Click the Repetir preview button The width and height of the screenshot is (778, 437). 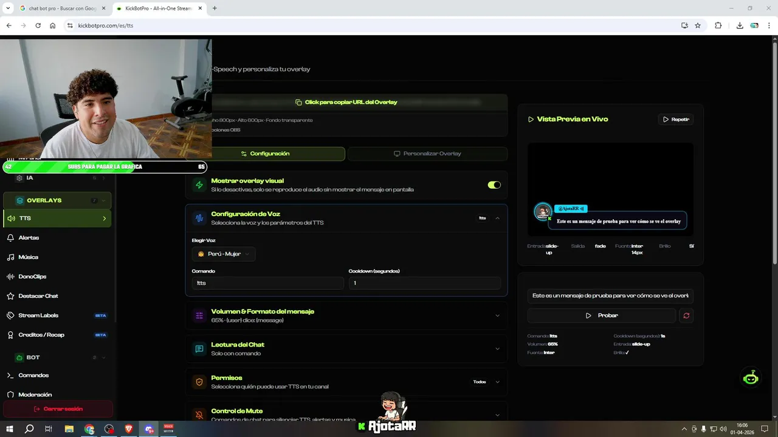[676, 120]
